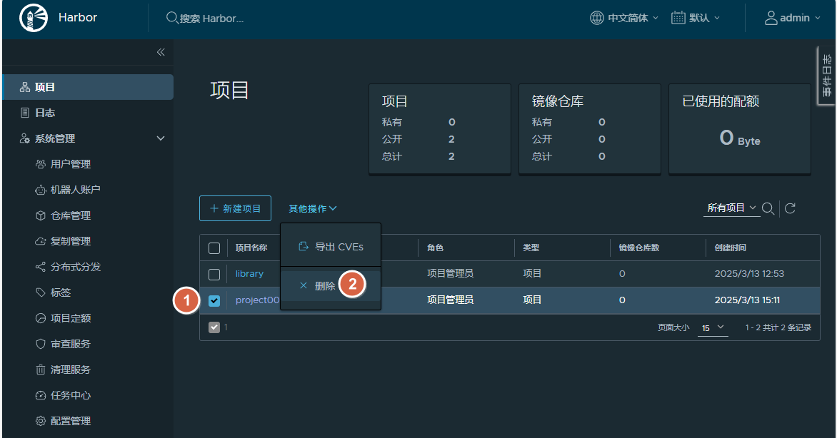Toggle the select-all checkbox in header
Image resolution: width=837 pixels, height=438 pixels.
pos(214,248)
